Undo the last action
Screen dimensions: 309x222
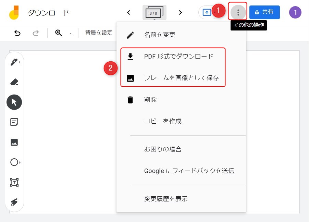(17, 33)
